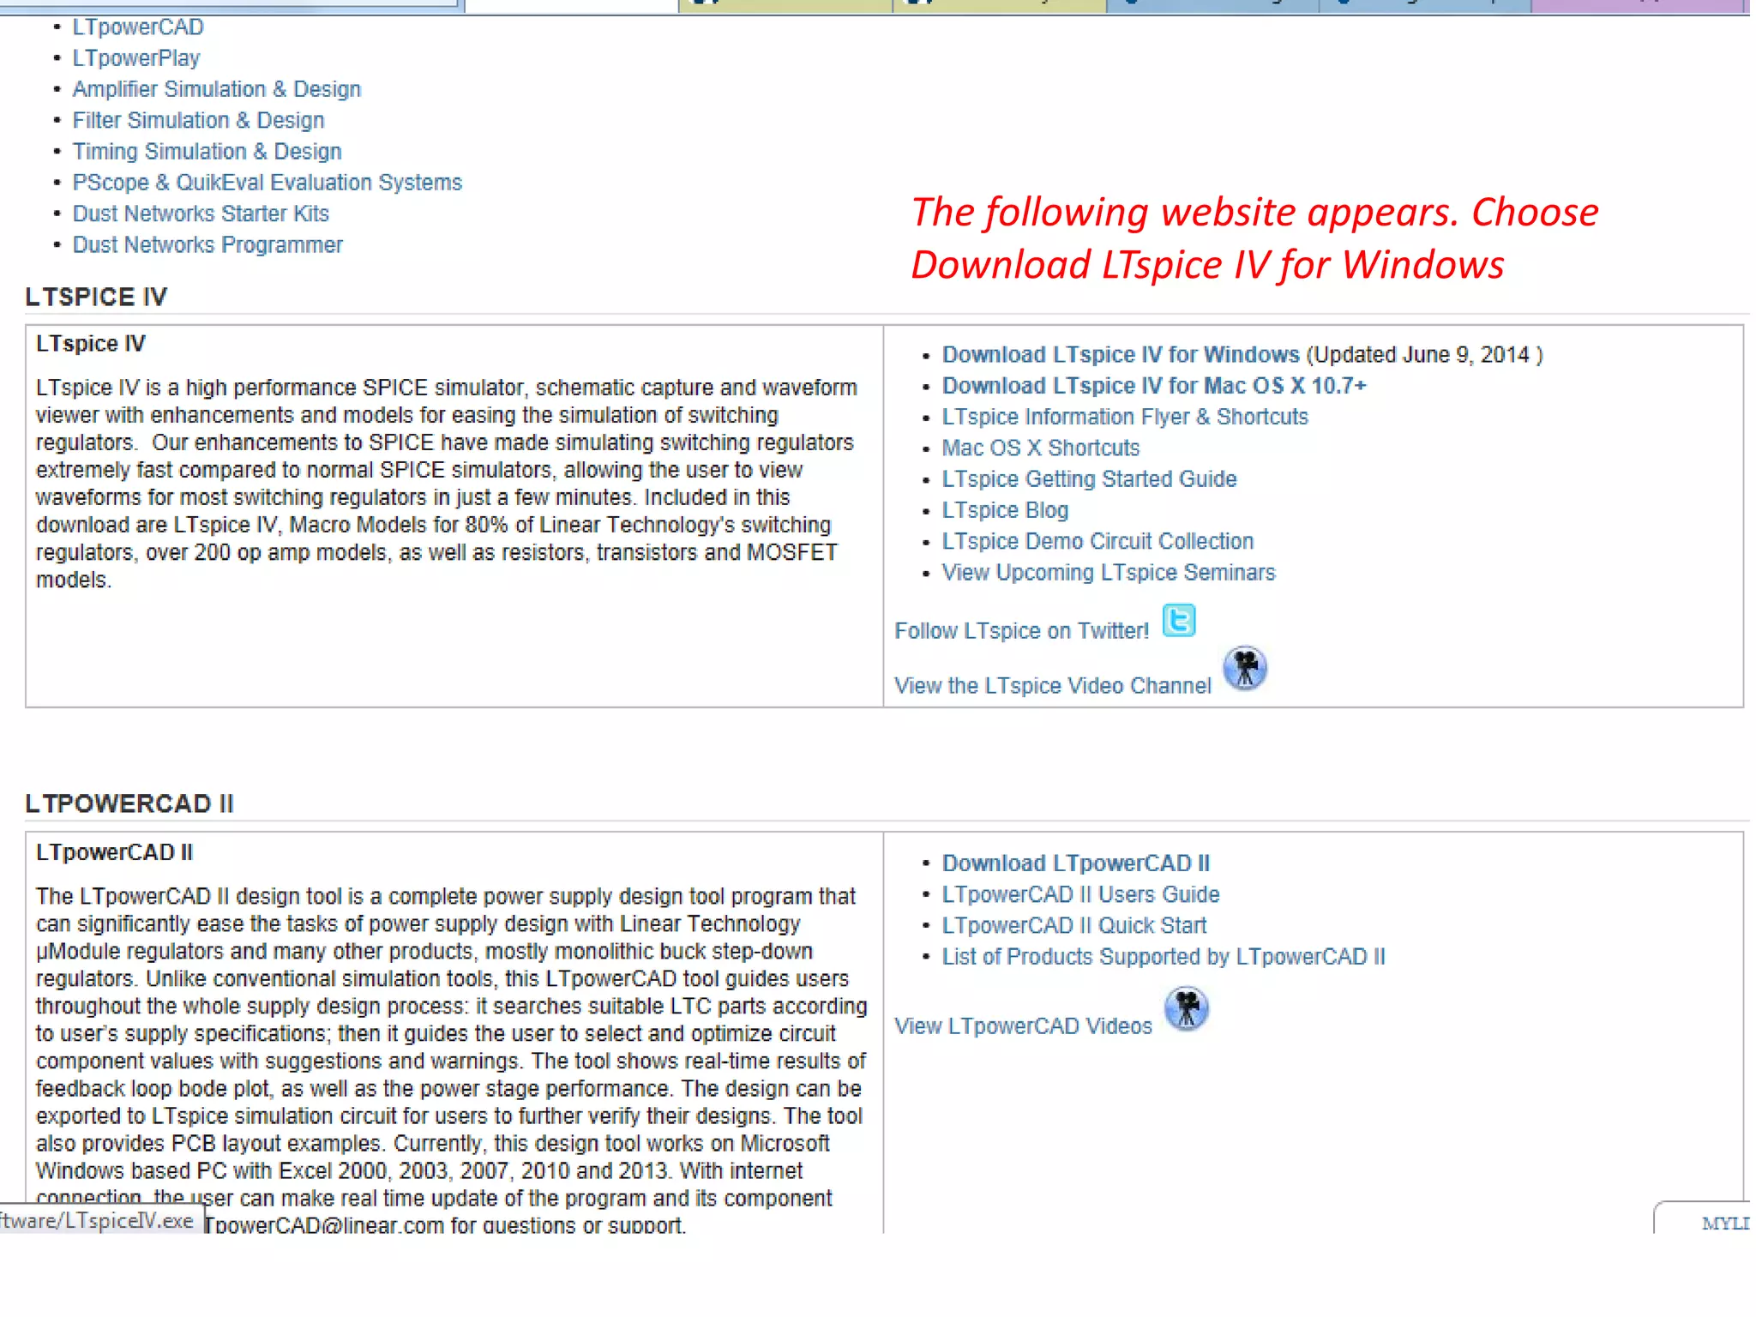Jump to Amplifier Simulation & Design
1756x1317 pixels.
click(216, 89)
